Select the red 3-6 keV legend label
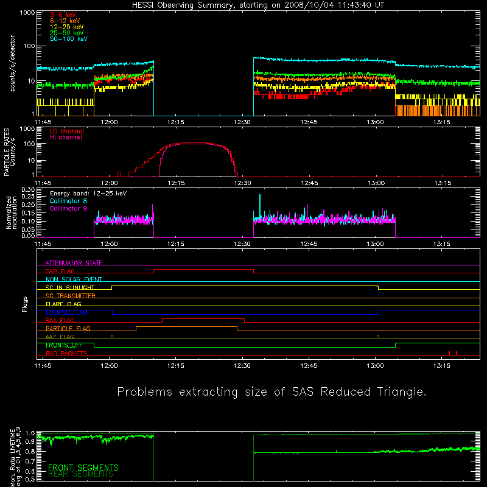Image resolution: width=487 pixels, height=487 pixels. point(63,15)
